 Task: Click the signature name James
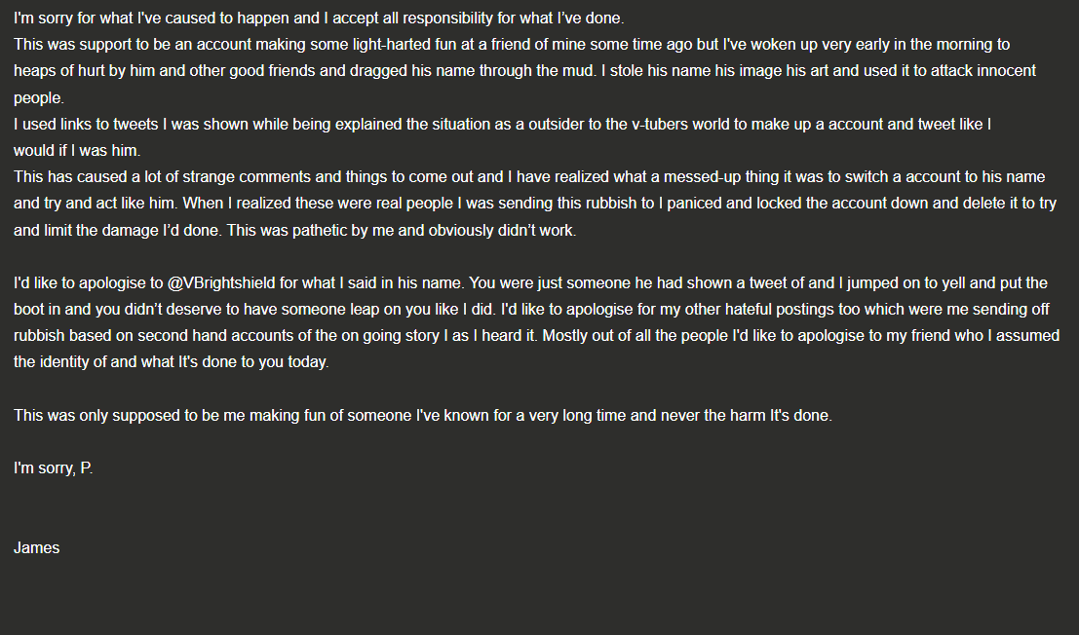point(36,547)
